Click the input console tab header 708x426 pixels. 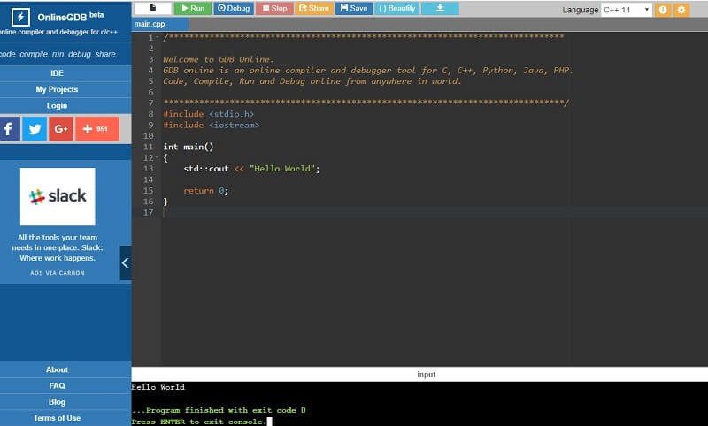tap(427, 374)
